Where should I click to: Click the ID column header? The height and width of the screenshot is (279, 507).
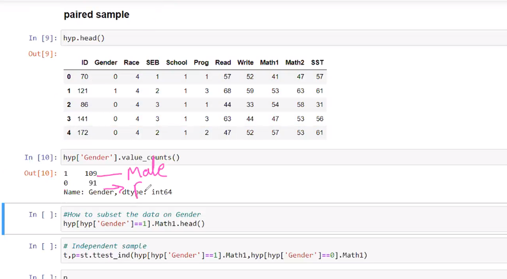click(x=85, y=63)
